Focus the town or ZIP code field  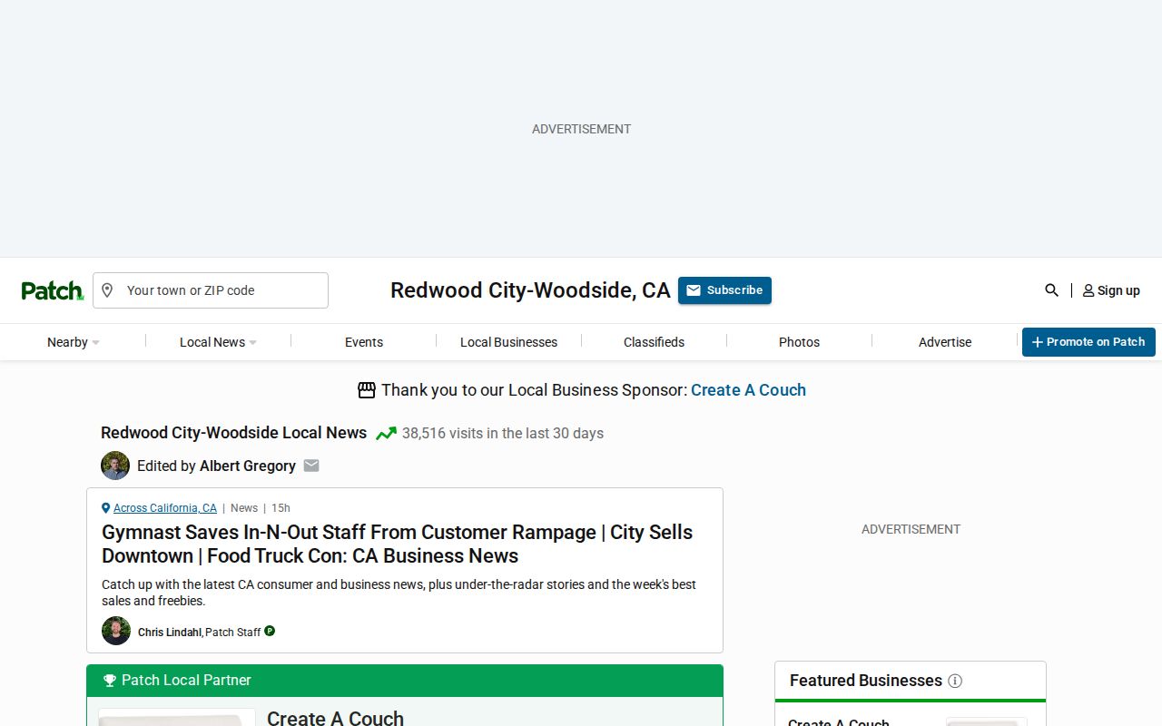click(211, 290)
